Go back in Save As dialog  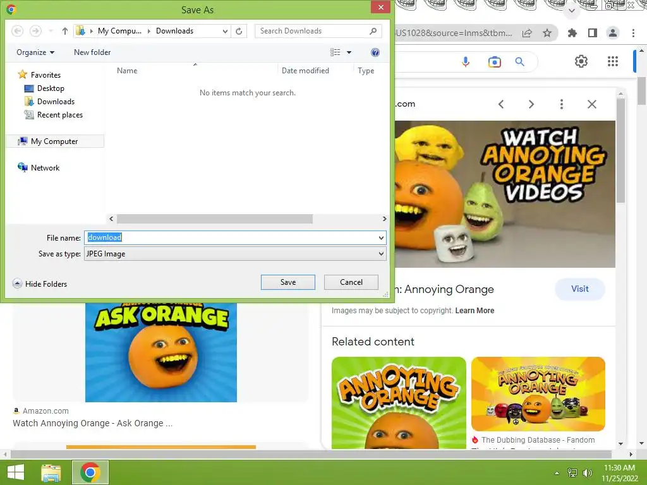coord(17,31)
